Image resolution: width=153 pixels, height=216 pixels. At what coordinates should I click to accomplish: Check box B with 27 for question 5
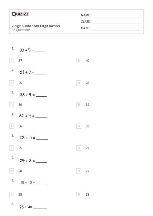tap(79, 148)
